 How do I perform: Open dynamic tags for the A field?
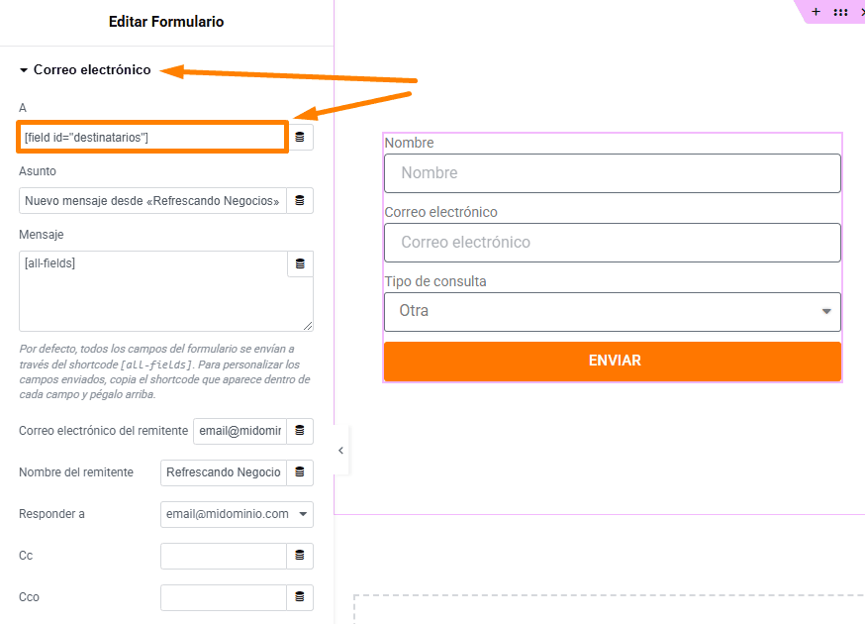(x=300, y=137)
